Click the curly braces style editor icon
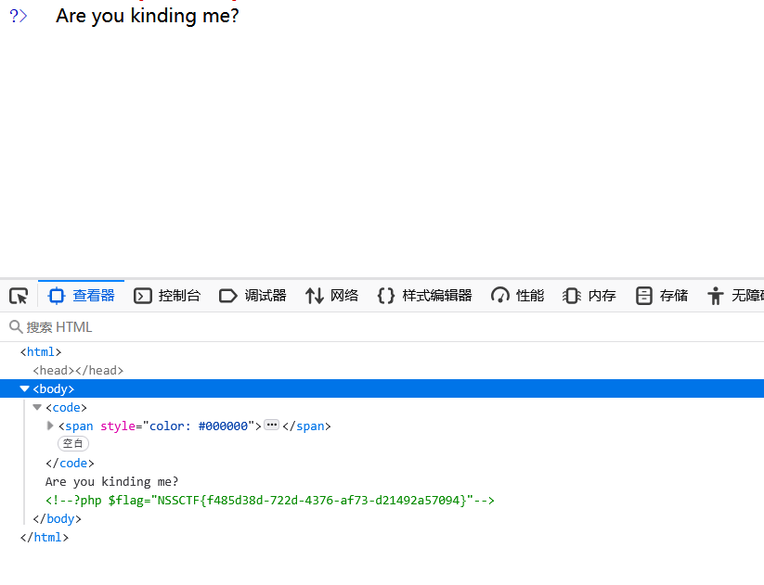 coord(386,296)
